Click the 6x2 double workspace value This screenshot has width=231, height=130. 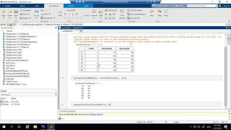tap(16, 104)
